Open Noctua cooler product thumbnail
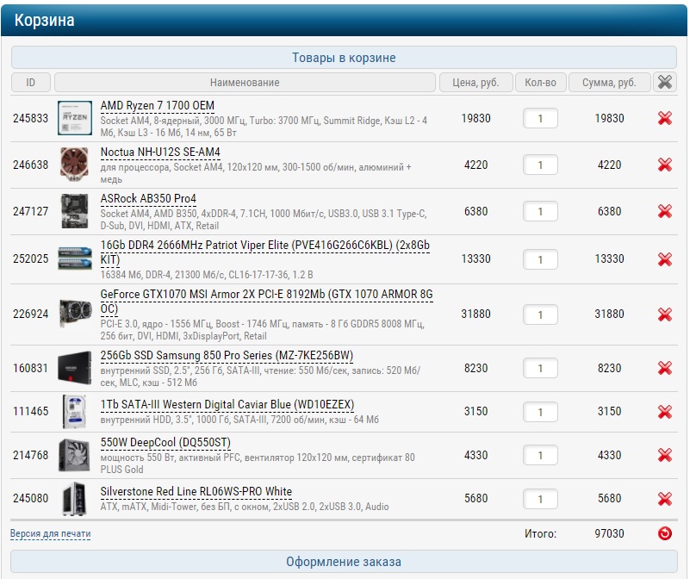 tap(75, 165)
